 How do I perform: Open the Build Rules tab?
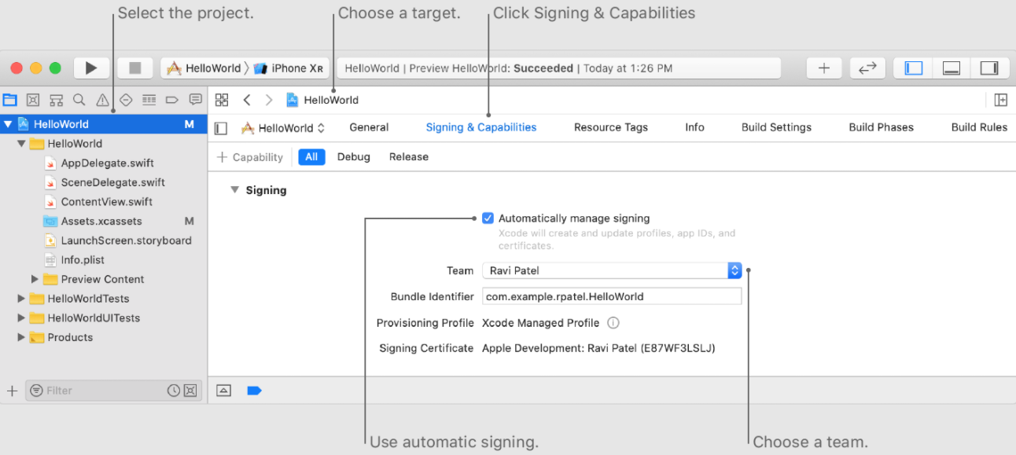click(979, 127)
